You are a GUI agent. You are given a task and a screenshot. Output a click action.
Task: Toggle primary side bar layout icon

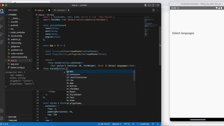pos(146,5)
